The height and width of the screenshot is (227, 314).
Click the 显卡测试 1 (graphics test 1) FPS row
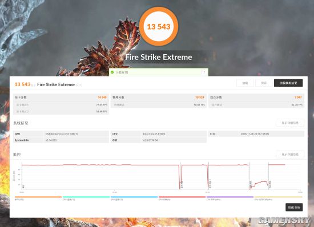[61, 105]
